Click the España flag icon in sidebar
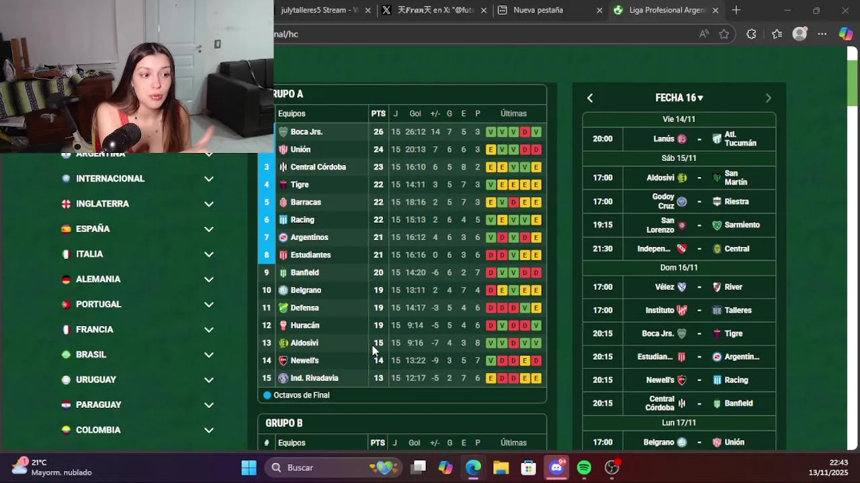Screen dimensions: 860x483 [66, 229]
